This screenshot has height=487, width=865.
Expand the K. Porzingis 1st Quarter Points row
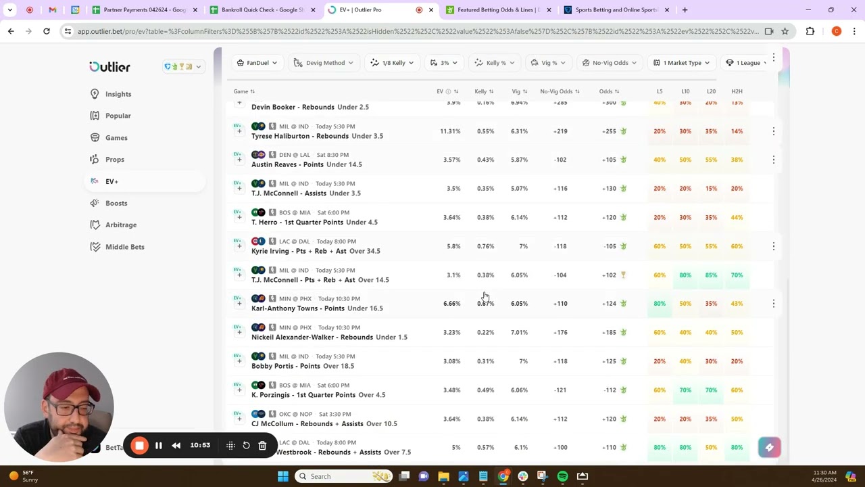pos(239,390)
